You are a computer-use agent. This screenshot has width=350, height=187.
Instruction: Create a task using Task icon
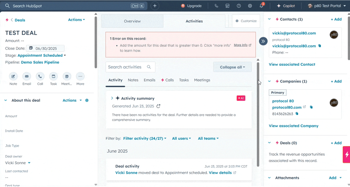pyautogui.click(x=53, y=77)
